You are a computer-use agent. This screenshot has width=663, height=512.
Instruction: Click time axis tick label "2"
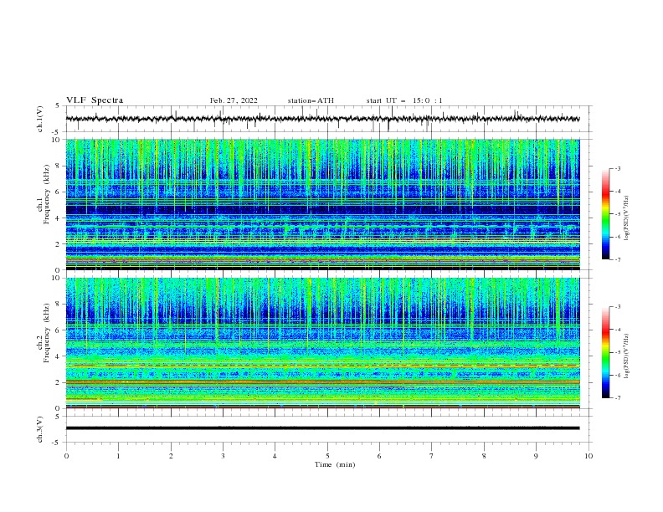click(x=171, y=456)
